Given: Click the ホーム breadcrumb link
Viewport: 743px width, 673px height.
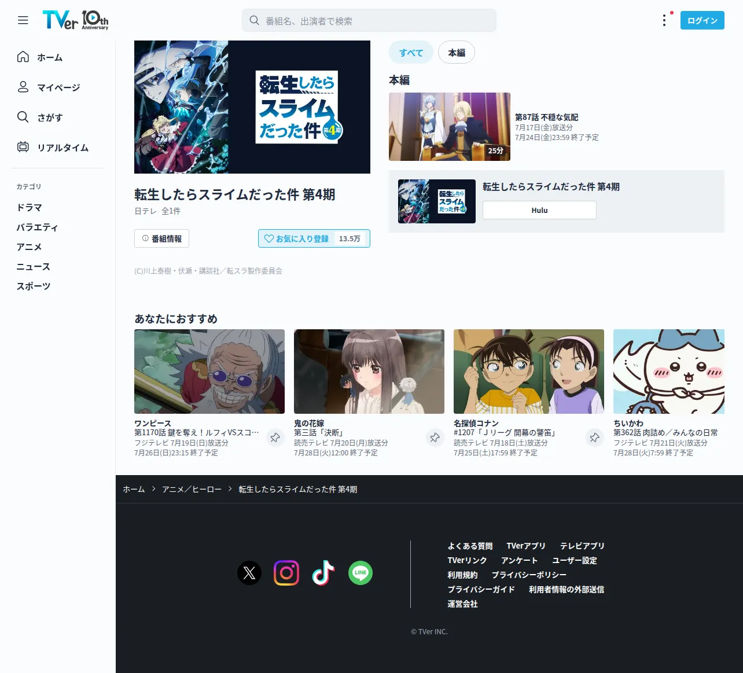Looking at the screenshot, I should [x=134, y=489].
